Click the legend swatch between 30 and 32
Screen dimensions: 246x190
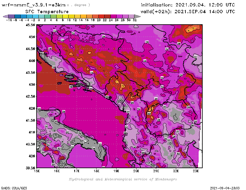point(132,16)
